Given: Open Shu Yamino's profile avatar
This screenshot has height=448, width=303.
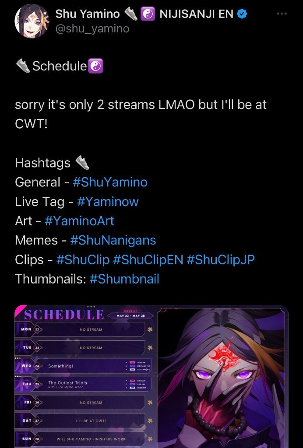Looking at the screenshot, I should click(x=32, y=21).
